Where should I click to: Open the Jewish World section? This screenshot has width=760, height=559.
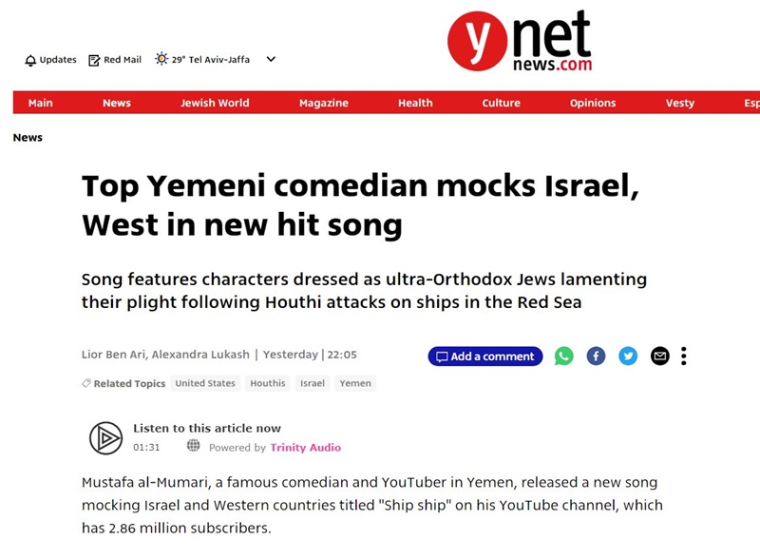(215, 103)
